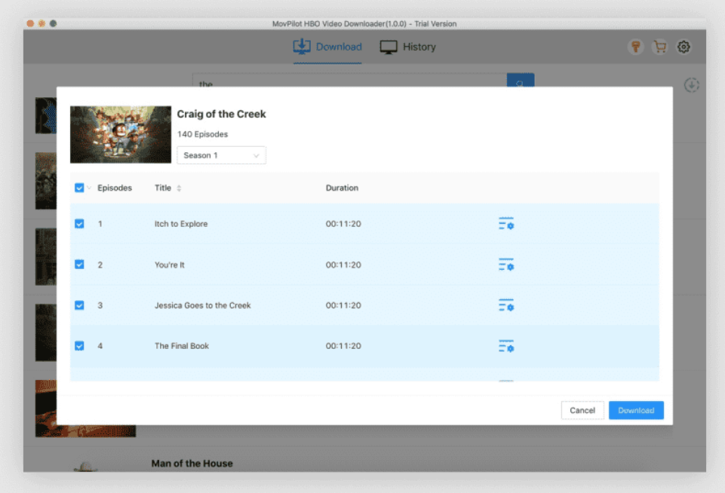Screen dimensions: 725x493
Task: Select the Download tab
Action: pyautogui.click(x=327, y=47)
